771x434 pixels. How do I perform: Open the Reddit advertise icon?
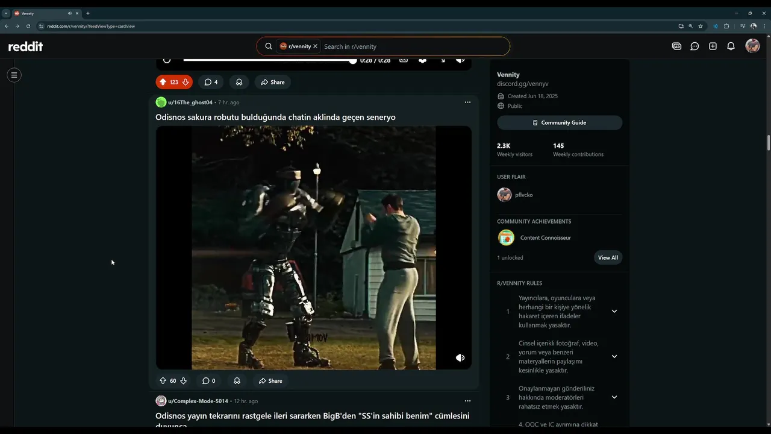(676, 46)
